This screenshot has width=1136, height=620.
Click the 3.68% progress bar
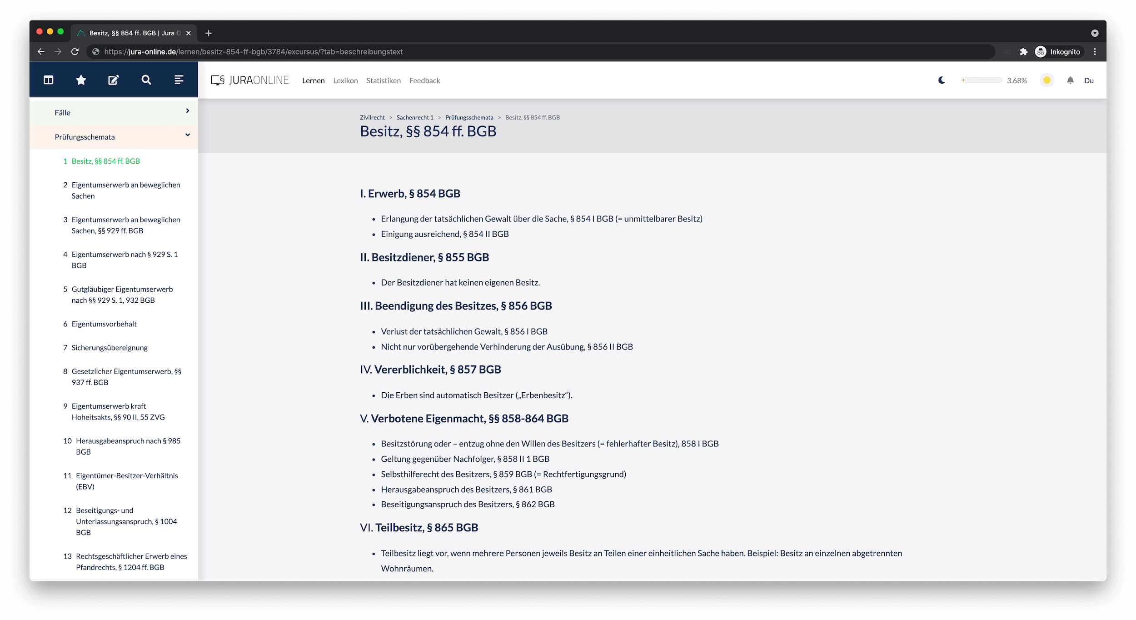click(x=982, y=80)
